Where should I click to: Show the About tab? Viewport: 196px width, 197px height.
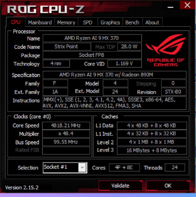tap(152, 22)
